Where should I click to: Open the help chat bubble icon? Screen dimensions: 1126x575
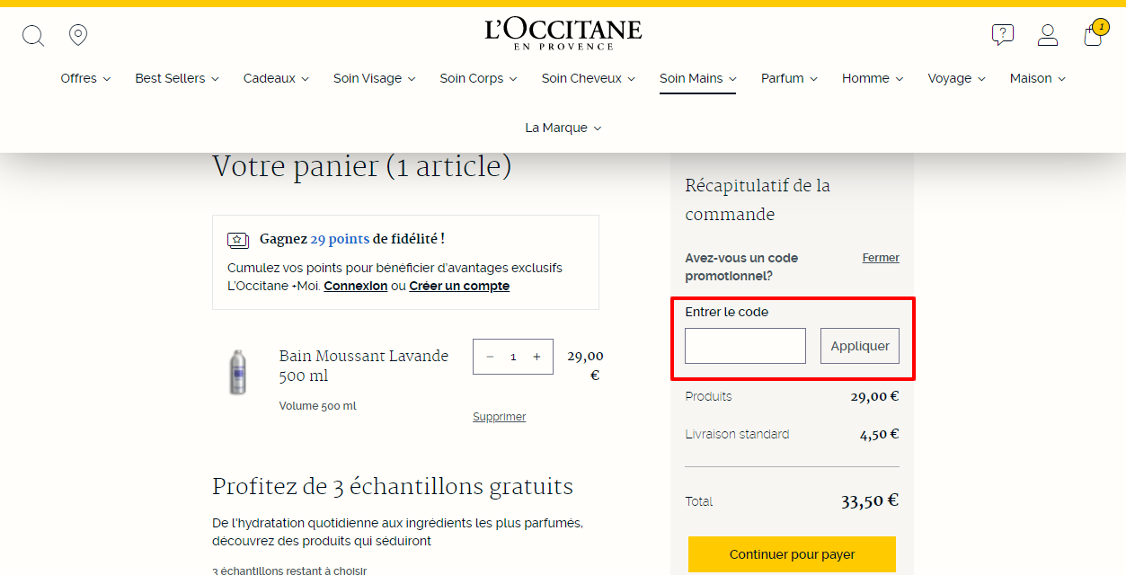1003,35
